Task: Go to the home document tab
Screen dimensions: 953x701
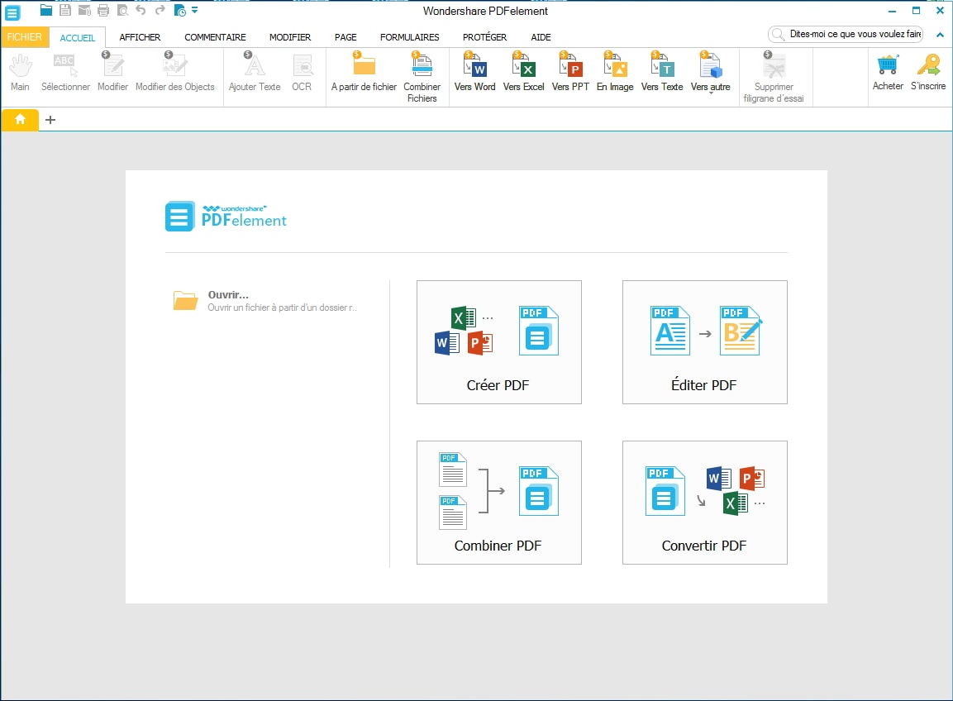Action: point(20,120)
